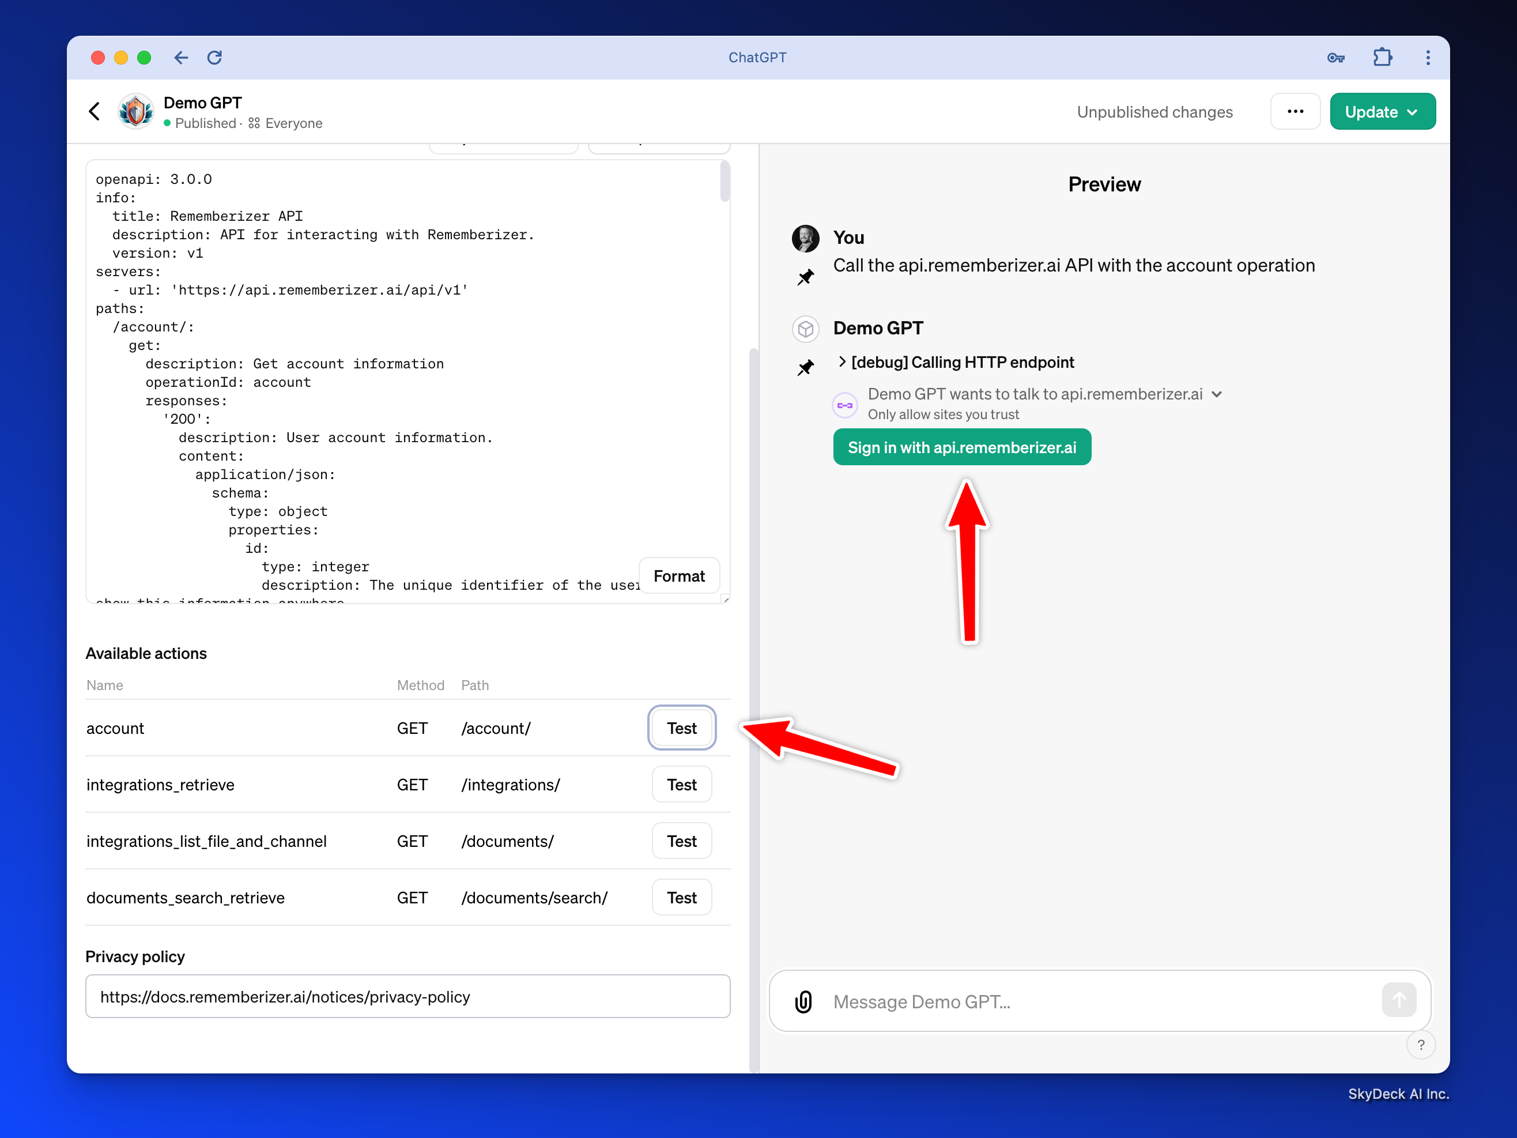Image resolution: width=1517 pixels, height=1138 pixels.
Task: Click the browser back arrow icon
Action: (x=181, y=58)
